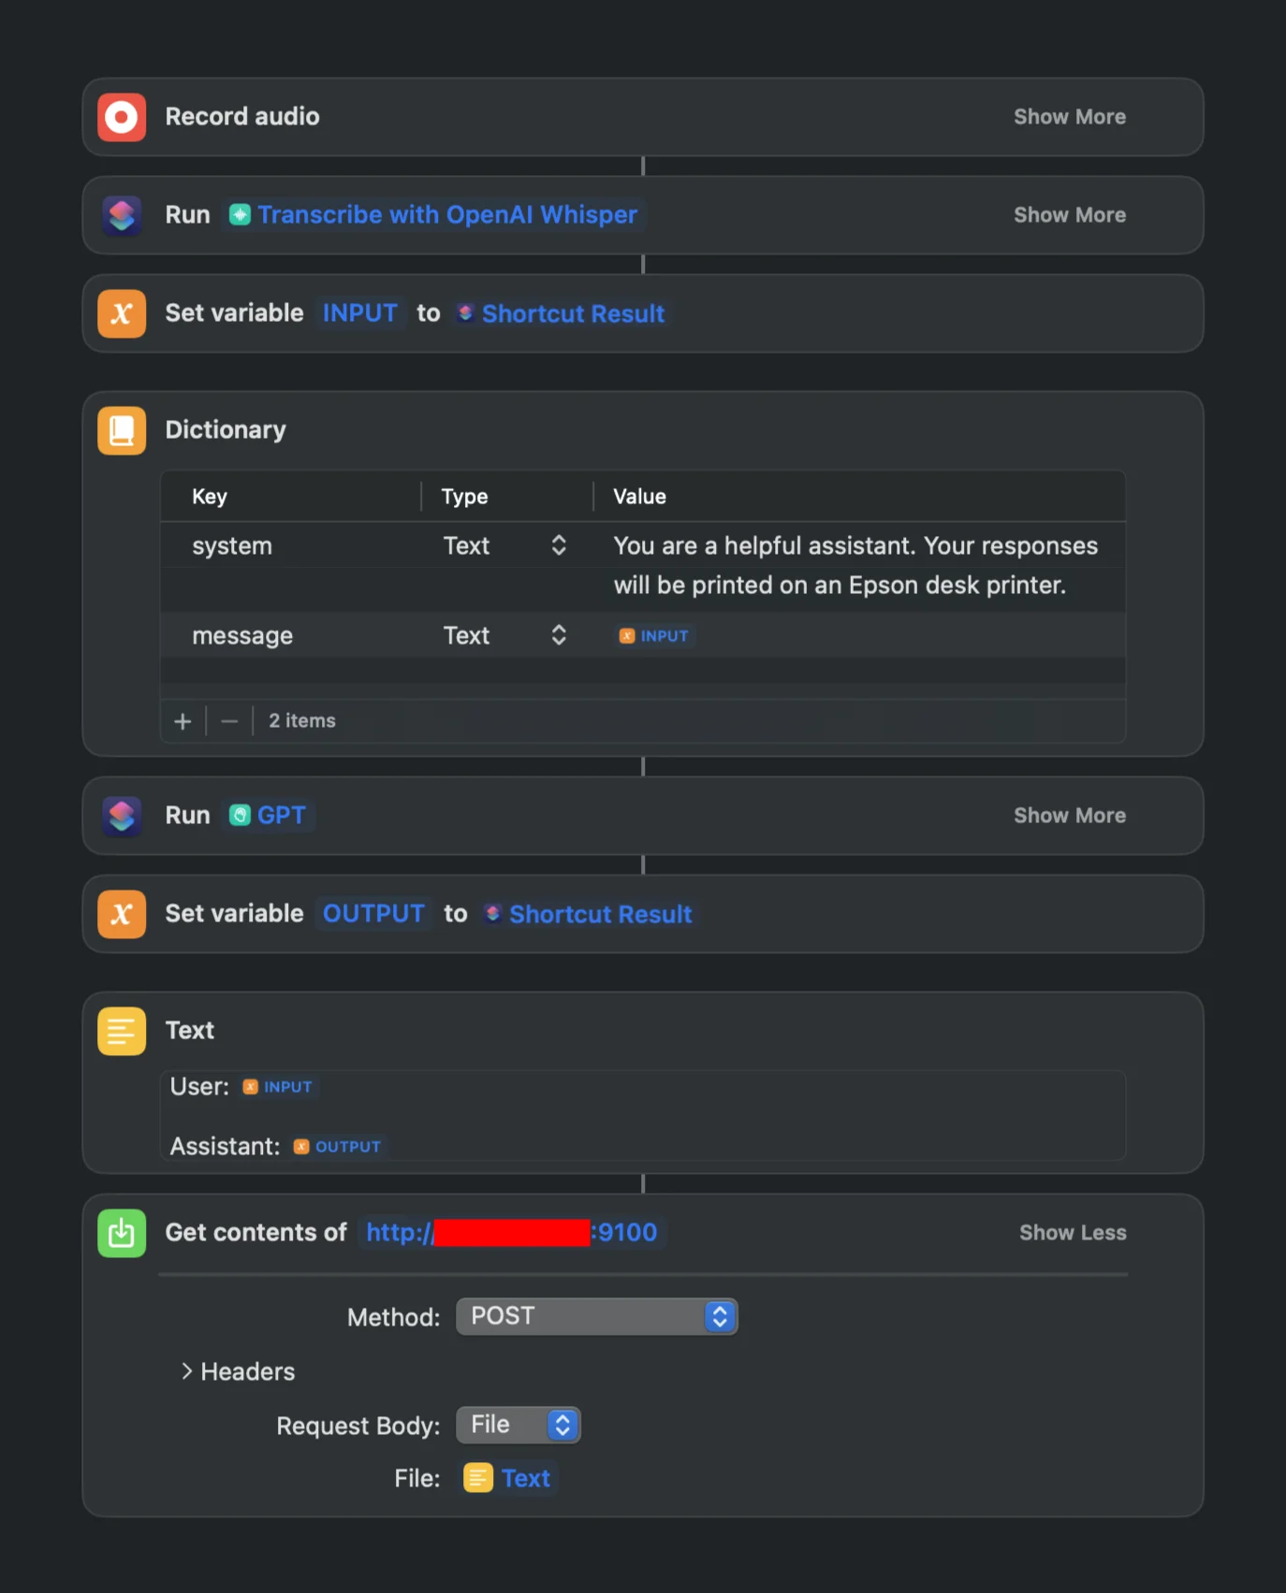Image resolution: width=1286 pixels, height=1593 pixels.
Task: Open the Type selector for the message key
Action: (x=558, y=635)
